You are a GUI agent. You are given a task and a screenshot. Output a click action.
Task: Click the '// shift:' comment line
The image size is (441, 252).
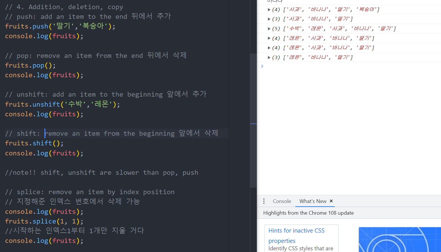[x=111, y=133]
